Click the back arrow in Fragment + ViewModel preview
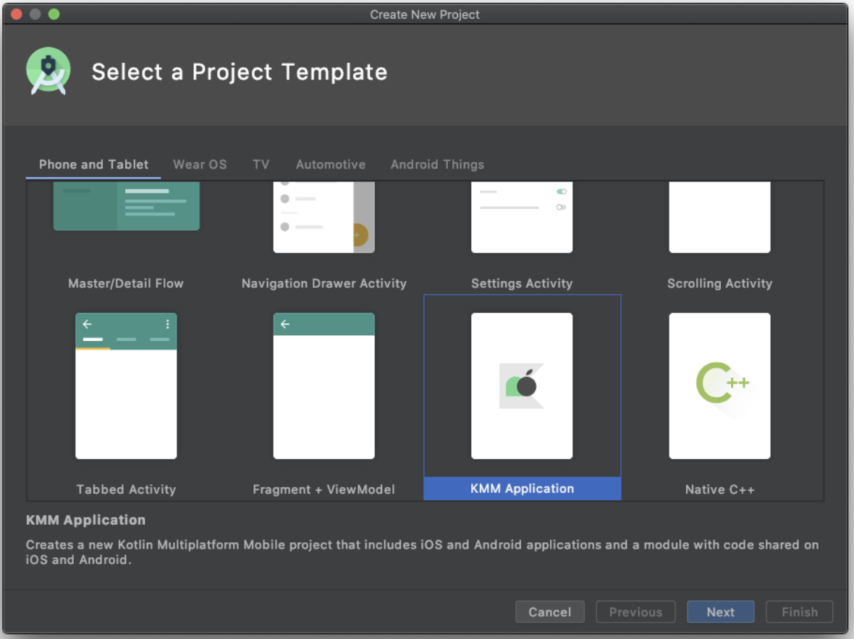854x639 pixels. (285, 324)
